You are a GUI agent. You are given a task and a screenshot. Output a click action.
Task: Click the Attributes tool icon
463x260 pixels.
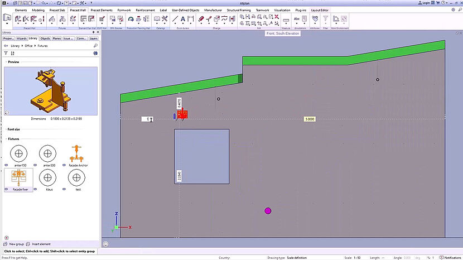click(x=315, y=18)
